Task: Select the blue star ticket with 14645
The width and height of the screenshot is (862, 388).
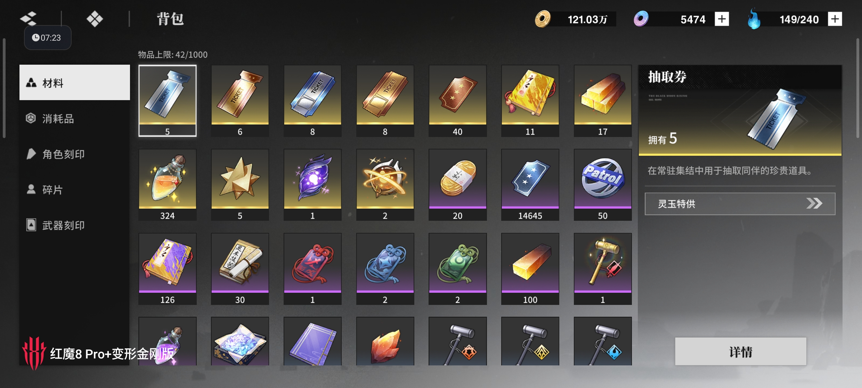Action: tap(530, 185)
